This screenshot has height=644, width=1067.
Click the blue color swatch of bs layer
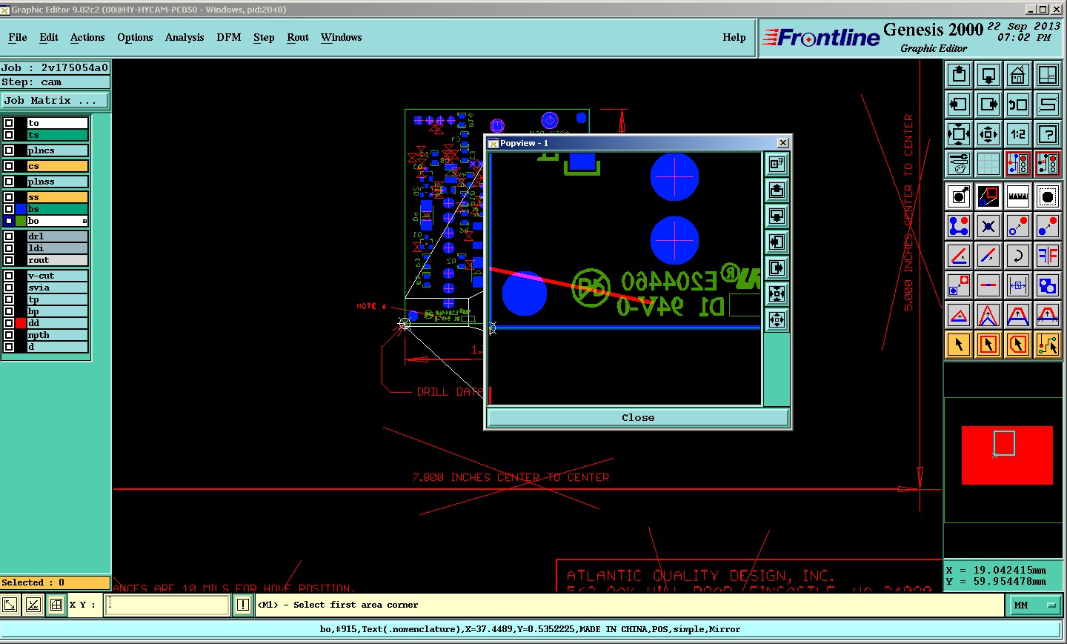21,209
